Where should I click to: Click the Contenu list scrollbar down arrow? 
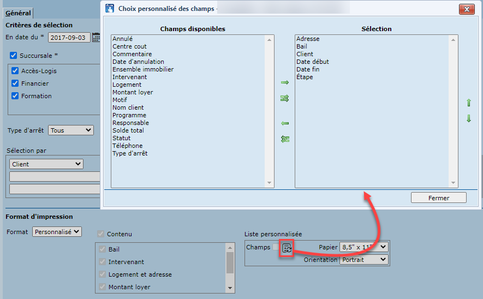click(x=230, y=288)
